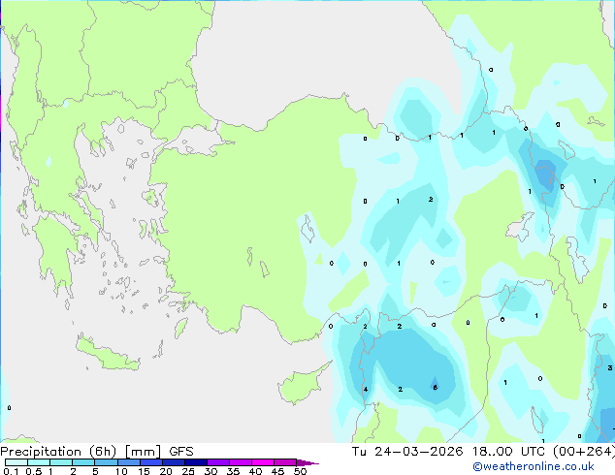Click the '50' legend scale label
Screen dimensions: 615x475
[x=300, y=471]
